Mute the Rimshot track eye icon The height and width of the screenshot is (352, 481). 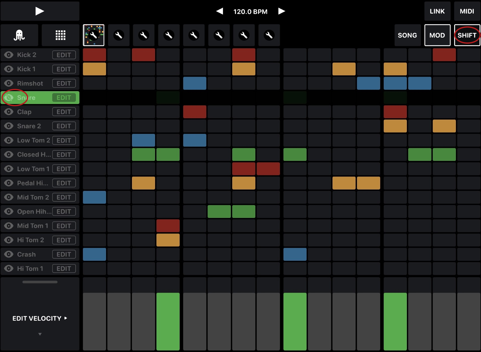click(9, 83)
